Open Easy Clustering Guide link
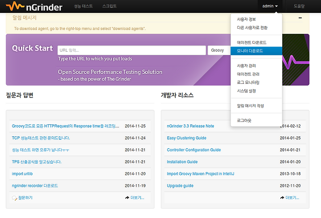 [x=186, y=138]
